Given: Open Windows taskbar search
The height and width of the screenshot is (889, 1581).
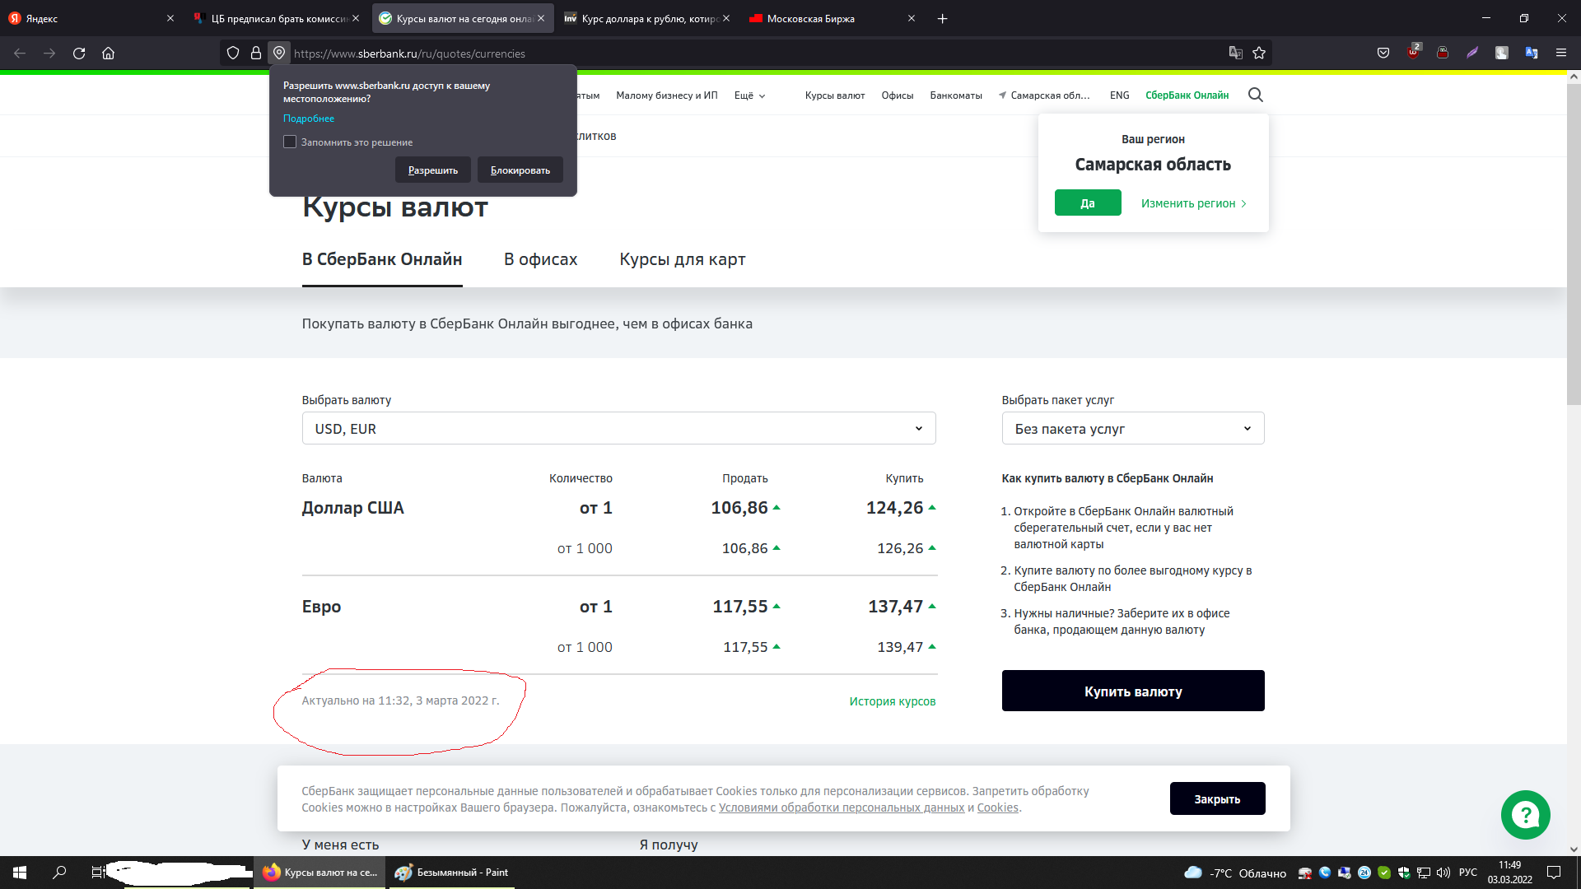Looking at the screenshot, I should pyautogui.click(x=59, y=873).
